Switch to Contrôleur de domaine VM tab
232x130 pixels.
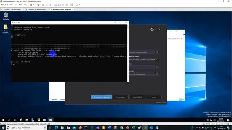[37, 10]
